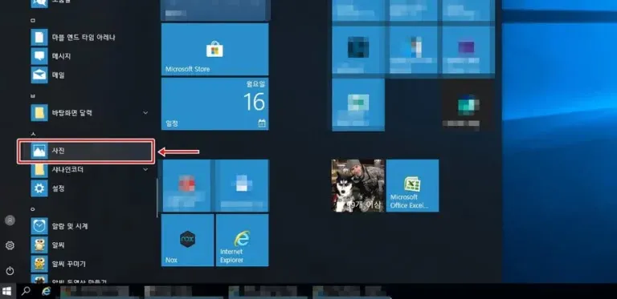This screenshot has width=617, height=299.
Task: Open the dog photo live tile
Action: 358,186
